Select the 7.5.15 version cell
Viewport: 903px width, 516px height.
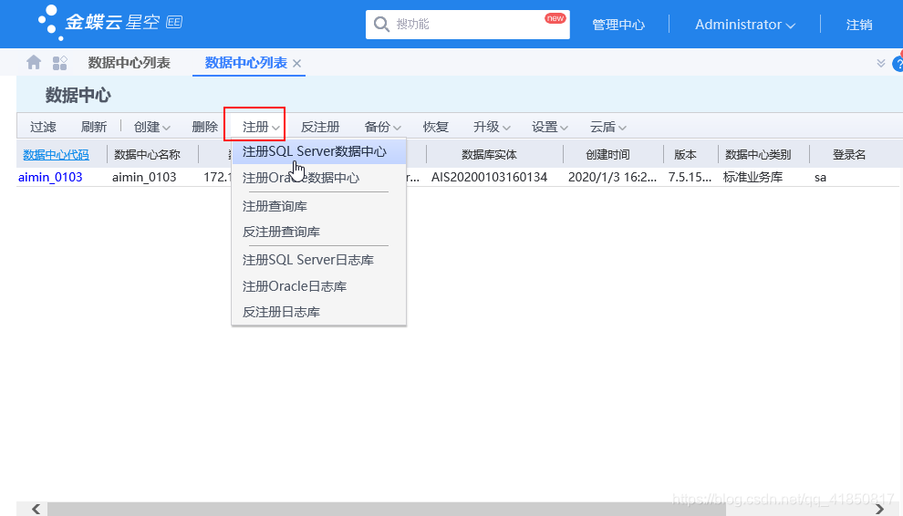click(690, 177)
